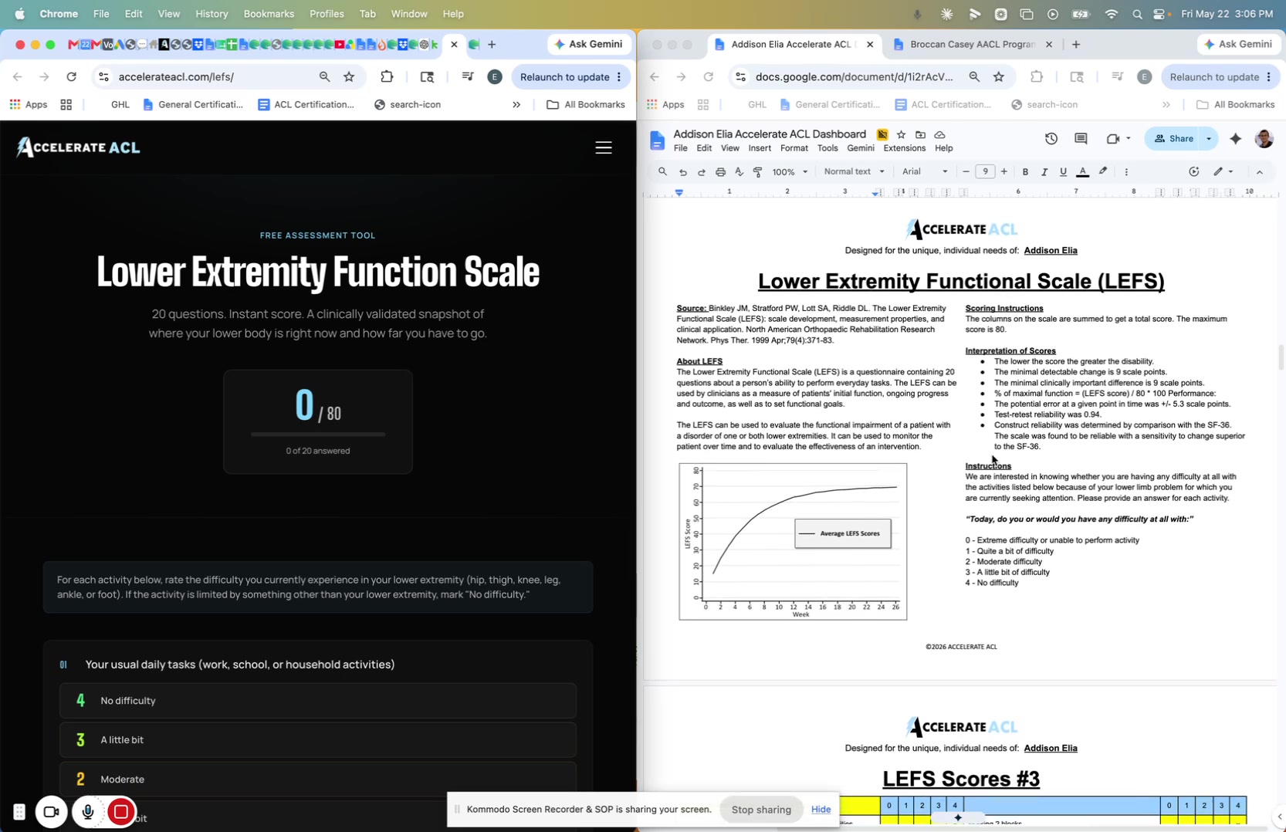Image resolution: width=1286 pixels, height=832 pixels.
Task: Open the ACL Certification bookmark in left window
Action: click(306, 105)
